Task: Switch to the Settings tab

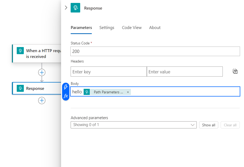Action: 107,28
